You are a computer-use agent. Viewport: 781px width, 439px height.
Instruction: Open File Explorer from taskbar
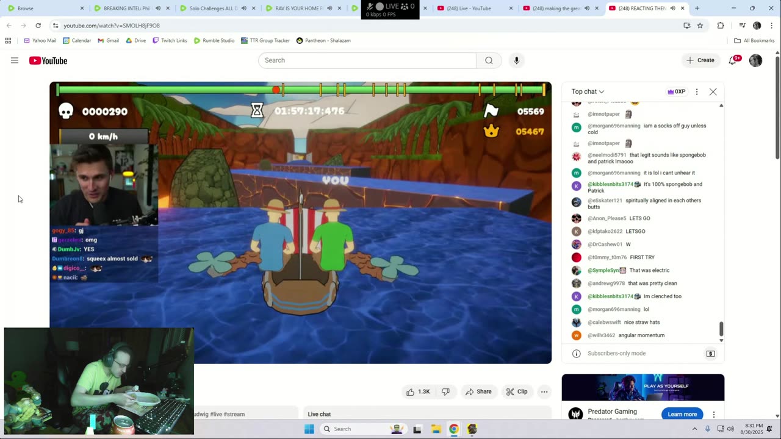click(x=436, y=429)
